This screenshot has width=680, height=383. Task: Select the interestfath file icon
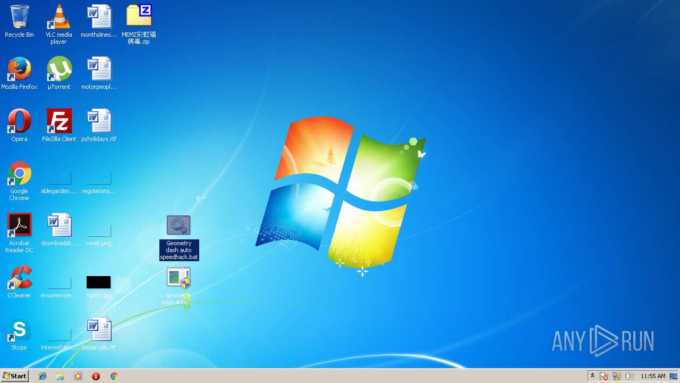coord(59,335)
